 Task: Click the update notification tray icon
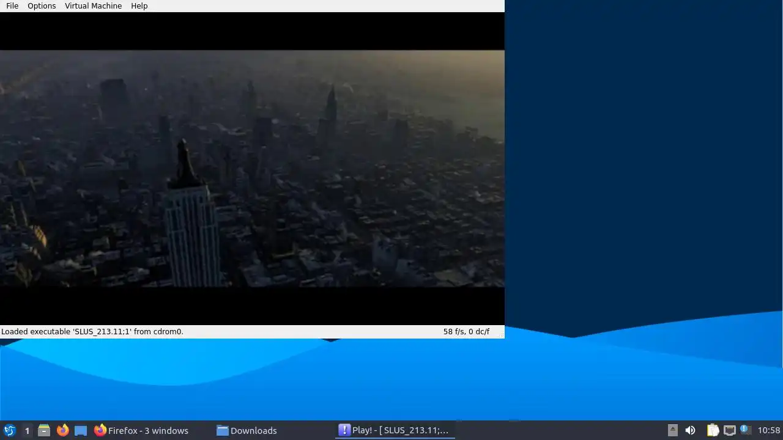pyautogui.click(x=745, y=430)
